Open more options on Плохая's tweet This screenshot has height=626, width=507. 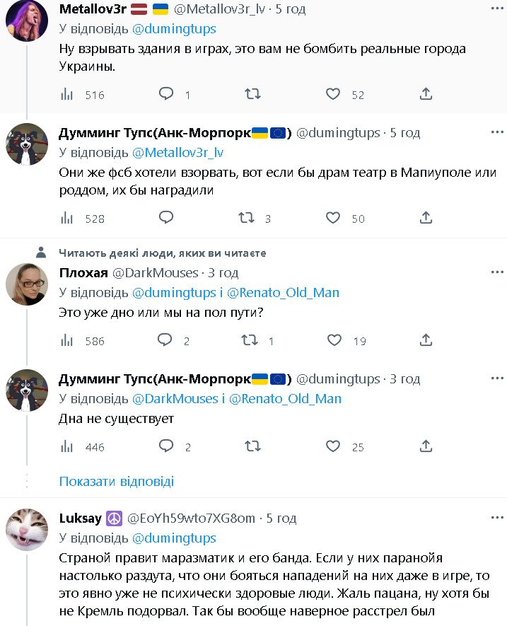coord(497,273)
